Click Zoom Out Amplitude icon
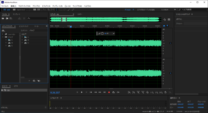This screenshot has height=113, width=208. [134, 92]
